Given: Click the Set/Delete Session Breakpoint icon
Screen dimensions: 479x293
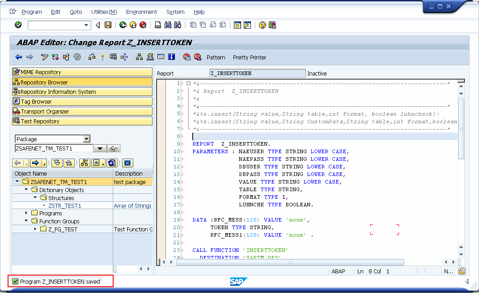Looking at the screenshot, I should click(187, 57).
